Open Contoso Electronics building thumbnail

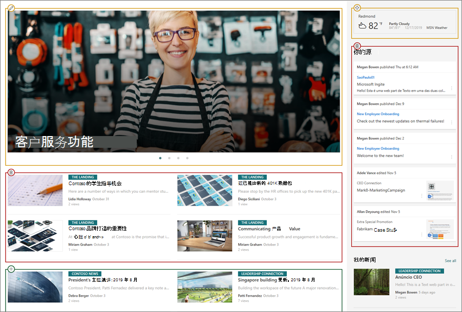(x=35, y=287)
